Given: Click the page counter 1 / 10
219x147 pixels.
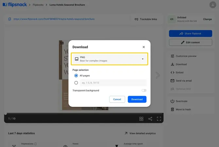Looking at the screenshot, I should [12, 119].
